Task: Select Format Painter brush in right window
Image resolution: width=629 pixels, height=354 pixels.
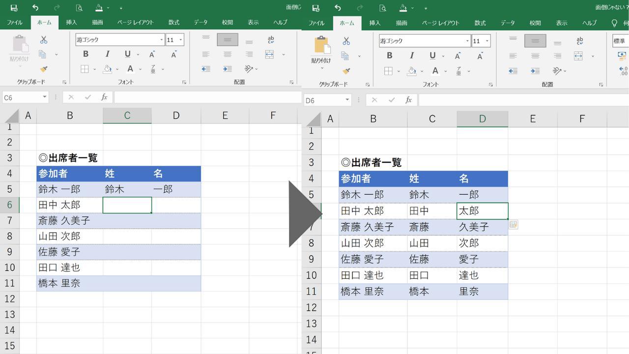Action: (346, 71)
